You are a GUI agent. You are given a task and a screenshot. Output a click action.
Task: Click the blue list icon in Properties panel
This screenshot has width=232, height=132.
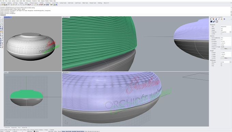(224, 19)
